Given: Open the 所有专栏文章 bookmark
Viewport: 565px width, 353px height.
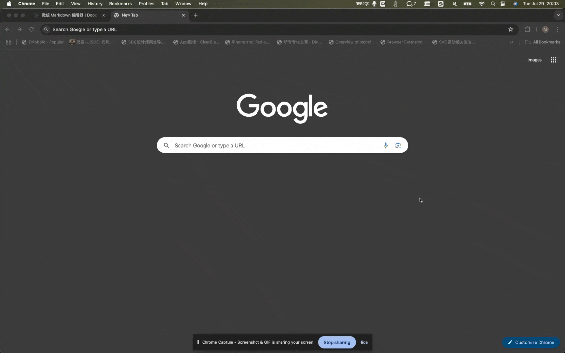Looking at the screenshot, I should [299, 42].
